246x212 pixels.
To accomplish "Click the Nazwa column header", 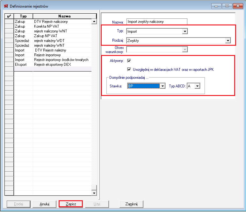I will point(64,16).
